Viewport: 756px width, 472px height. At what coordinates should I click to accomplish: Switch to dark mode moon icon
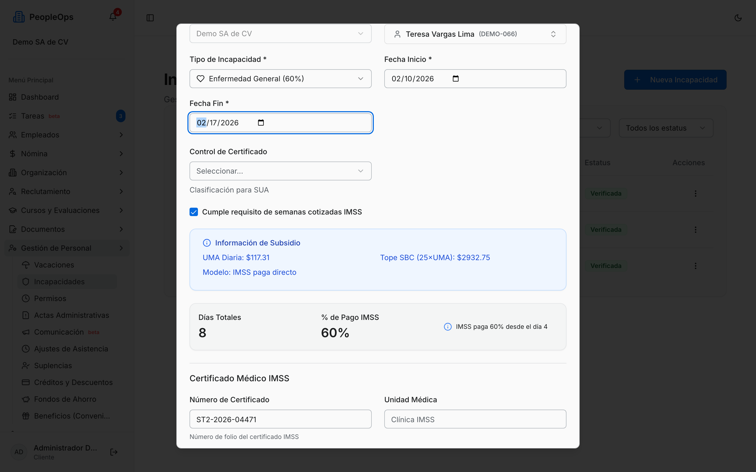pyautogui.click(x=738, y=18)
